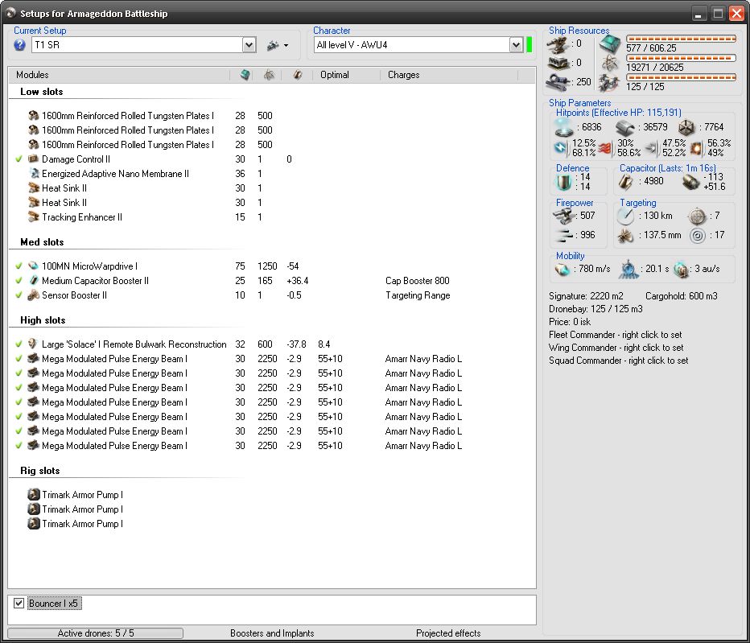Click the Modules column header

[x=32, y=75]
